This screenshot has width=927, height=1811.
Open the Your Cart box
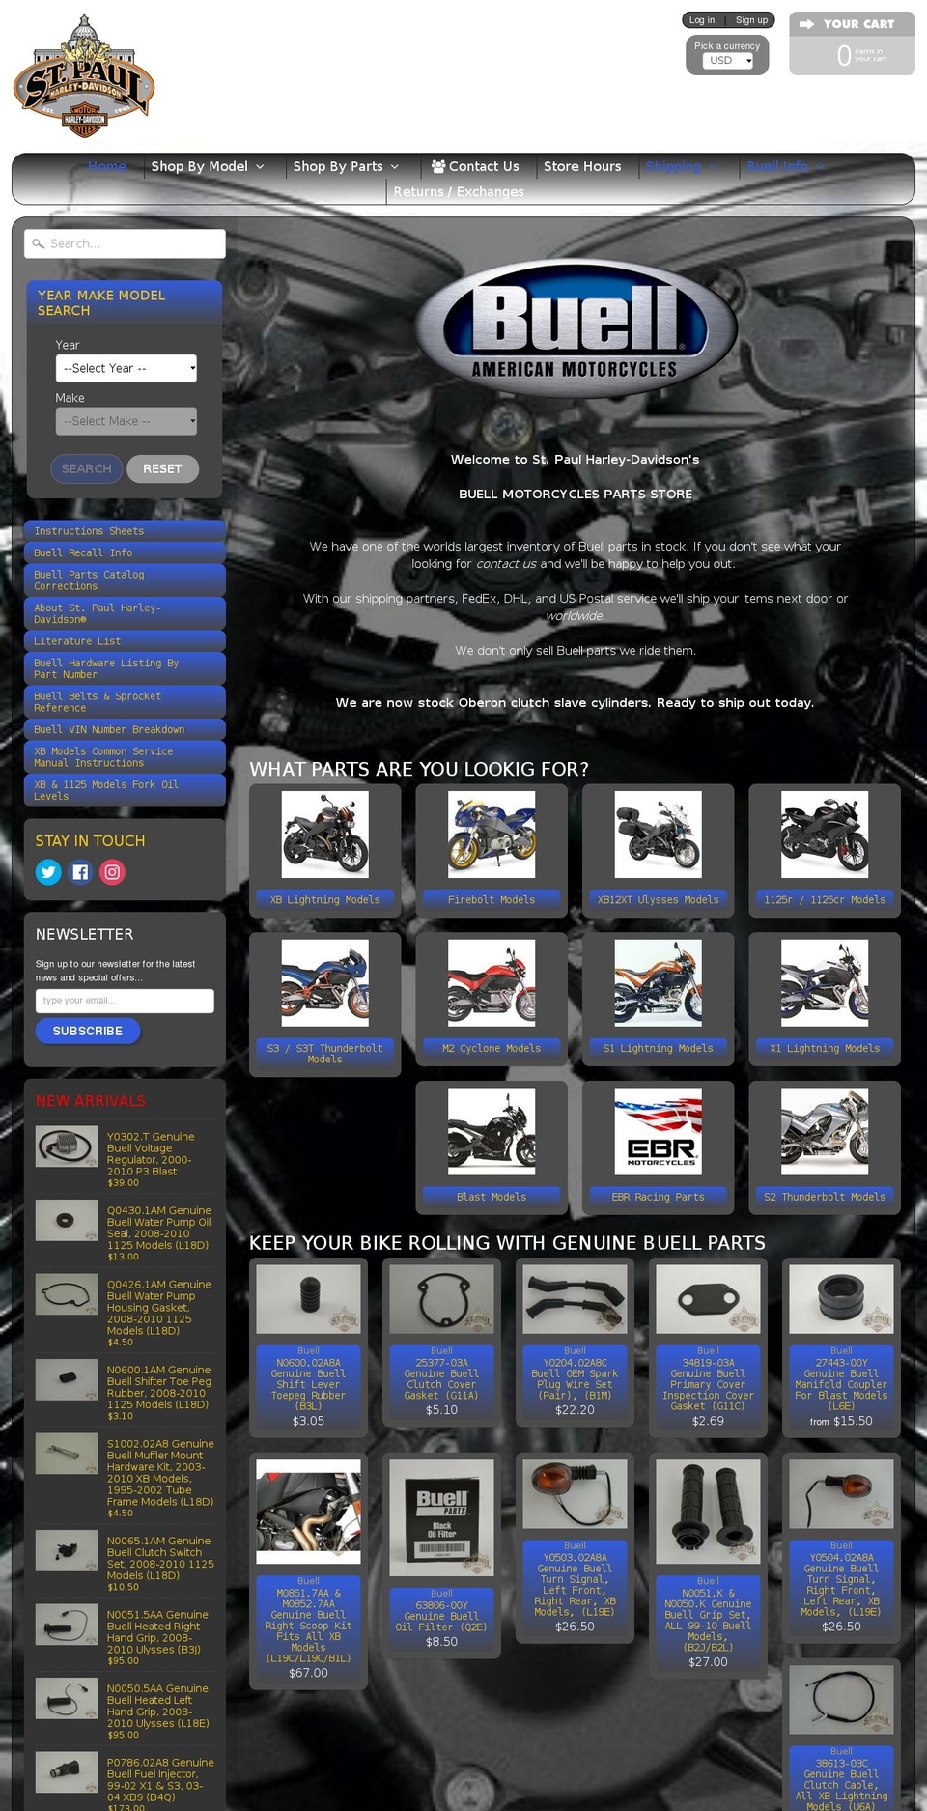tap(852, 43)
